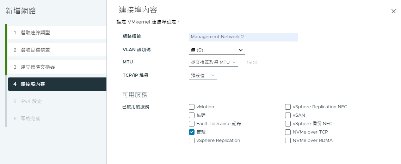Open the TCP/IP 堆疊 預設值 dropdown

coord(203,75)
